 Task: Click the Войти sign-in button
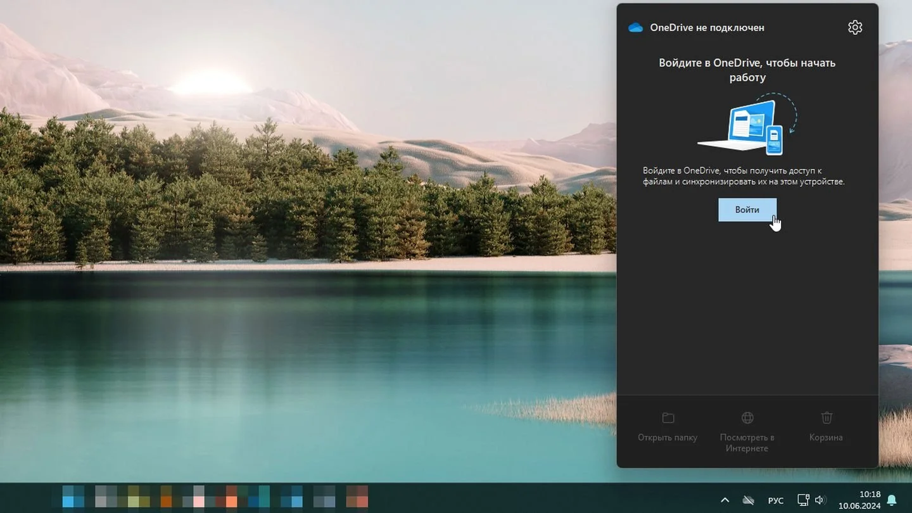[x=747, y=210]
